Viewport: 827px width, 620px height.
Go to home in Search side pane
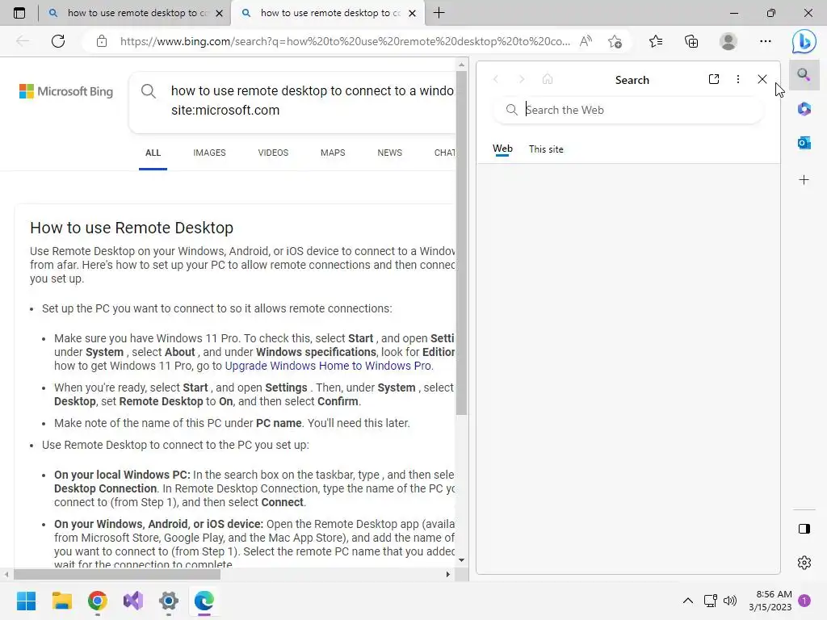click(548, 79)
